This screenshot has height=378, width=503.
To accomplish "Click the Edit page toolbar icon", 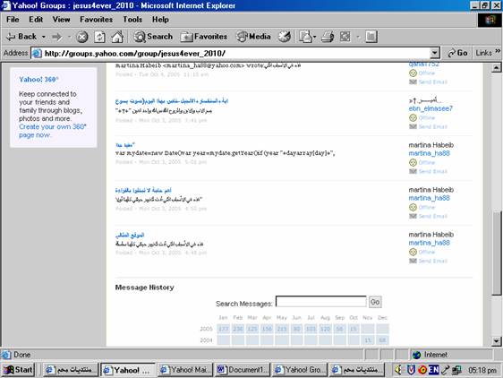I will coord(345,37).
